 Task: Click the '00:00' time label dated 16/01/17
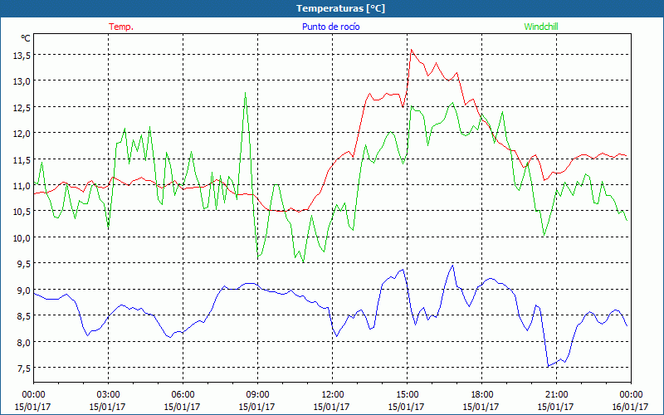click(631, 395)
